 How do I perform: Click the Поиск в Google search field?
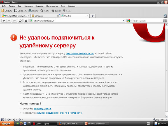click(x=148, y=21)
